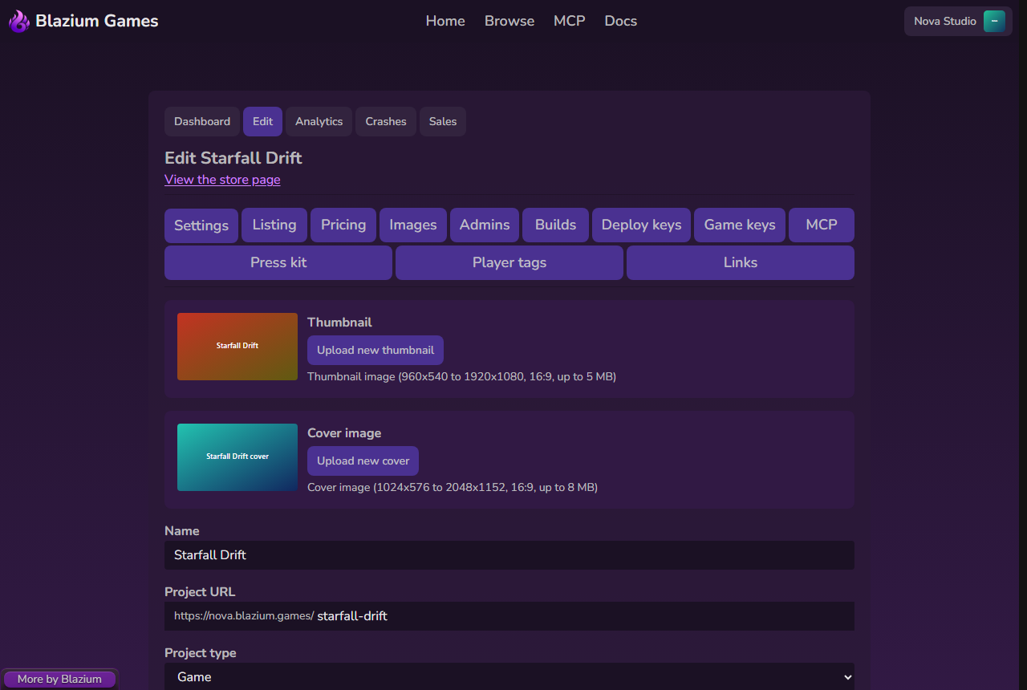Follow the View the store page link
This screenshot has width=1027, height=690.
pos(222,180)
